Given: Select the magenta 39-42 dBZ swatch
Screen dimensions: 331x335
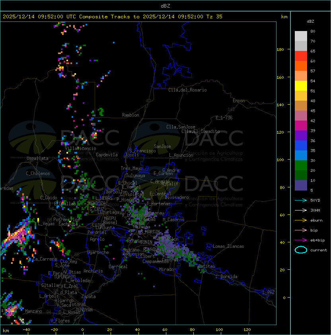Looking at the screenshot, I should pos(301,126).
